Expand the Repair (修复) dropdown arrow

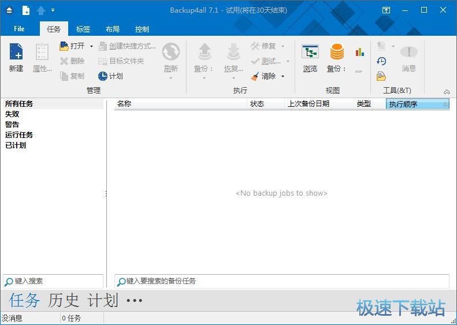pyautogui.click(x=283, y=46)
